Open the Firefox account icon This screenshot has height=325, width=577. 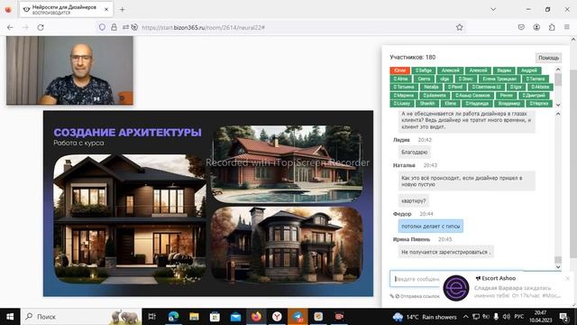click(x=536, y=27)
